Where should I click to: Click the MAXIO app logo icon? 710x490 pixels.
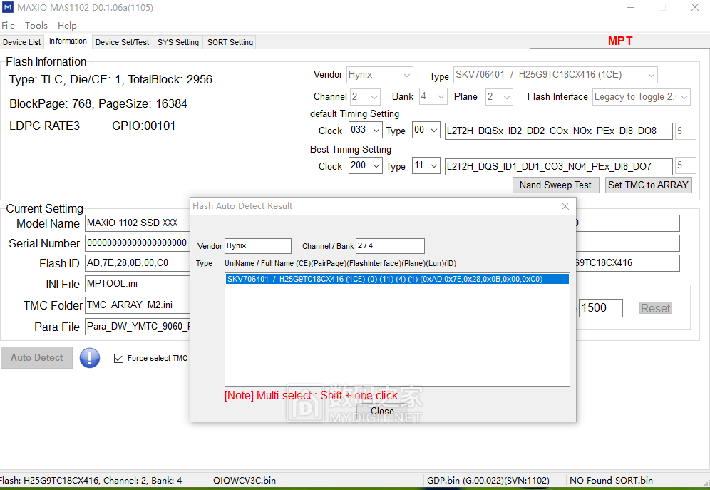pos(8,7)
